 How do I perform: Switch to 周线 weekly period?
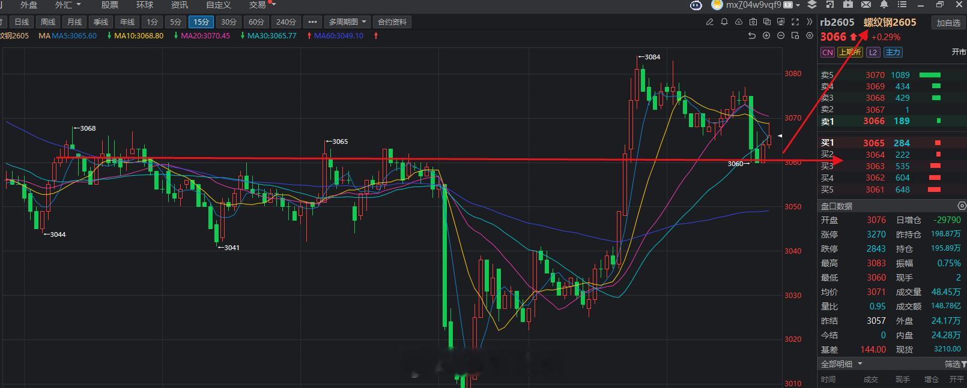pyautogui.click(x=47, y=22)
